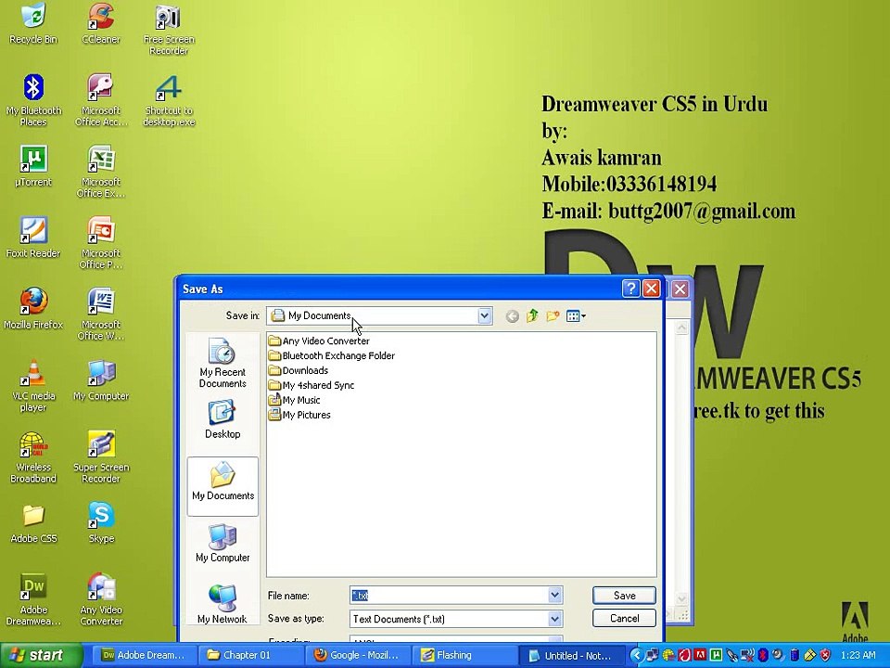Screen dimensions: 890x668
Task: Go back to the last folder visited
Action: pos(512,316)
